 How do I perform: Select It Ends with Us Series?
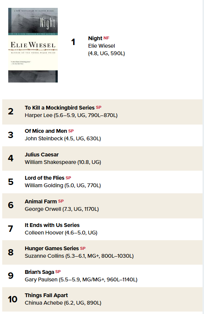[52, 225]
